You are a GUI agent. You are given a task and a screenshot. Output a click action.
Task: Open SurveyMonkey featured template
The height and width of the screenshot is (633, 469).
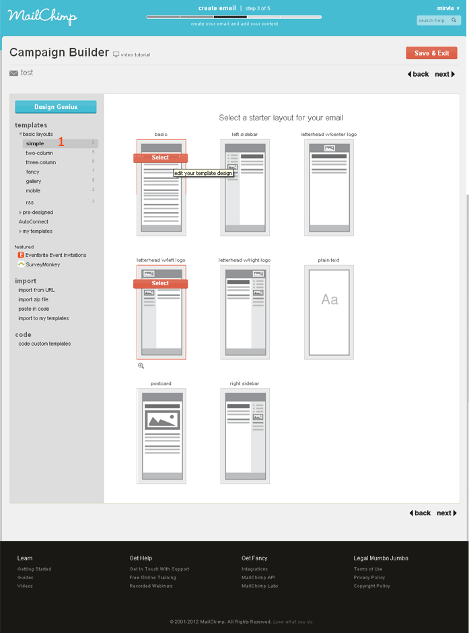(43, 264)
